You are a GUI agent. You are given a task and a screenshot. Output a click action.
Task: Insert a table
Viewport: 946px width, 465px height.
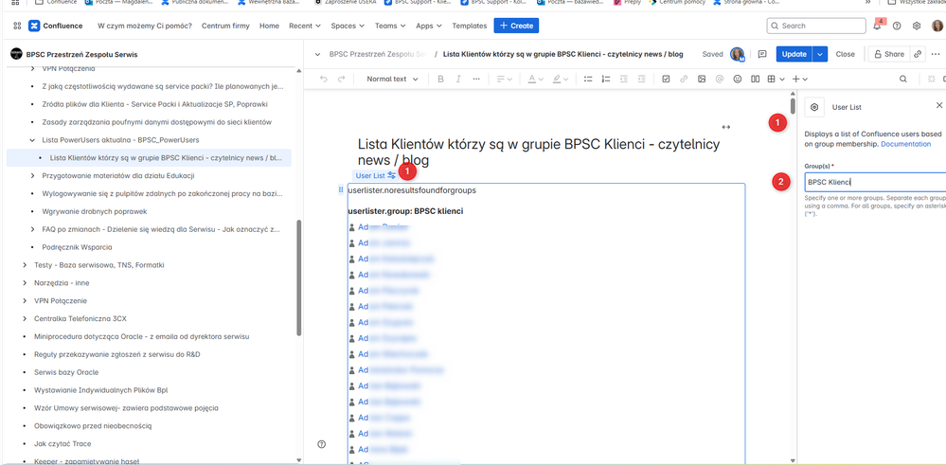point(772,79)
